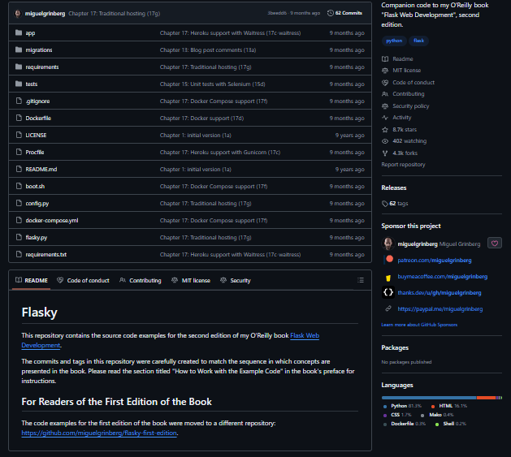This screenshot has height=457, width=511.
Task: Click the watching eye icon
Action: (x=385, y=141)
